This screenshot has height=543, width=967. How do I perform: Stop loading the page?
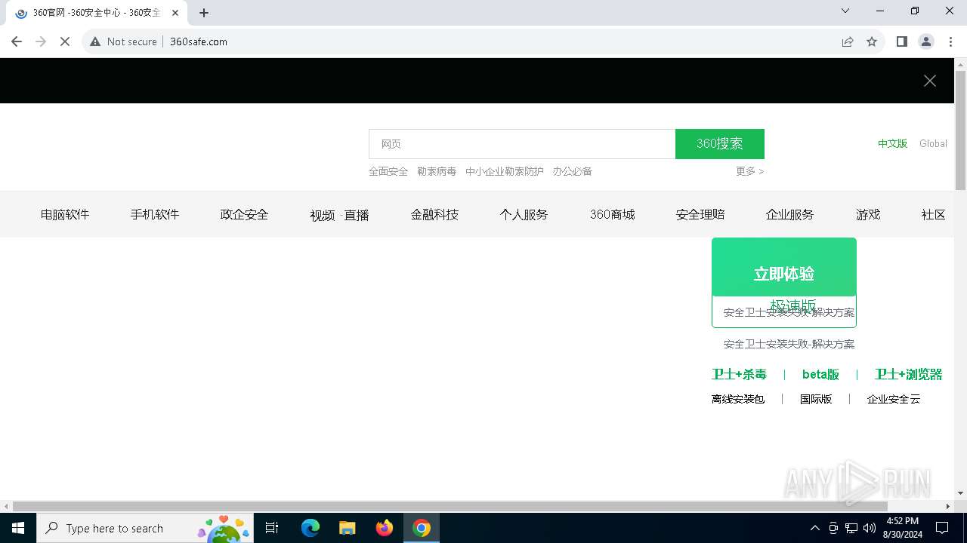pyautogui.click(x=65, y=41)
